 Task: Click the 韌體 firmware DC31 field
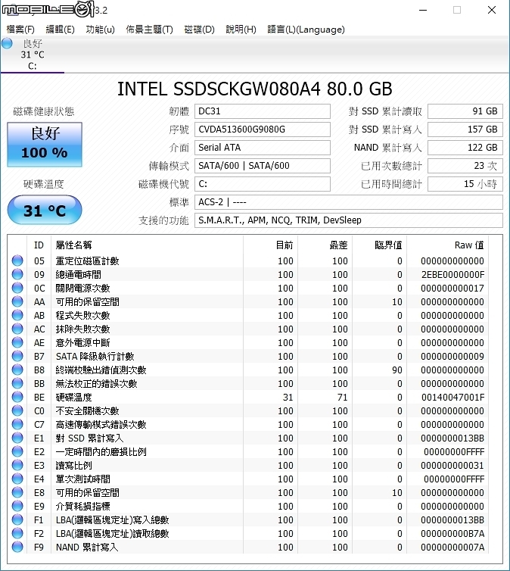pos(263,111)
